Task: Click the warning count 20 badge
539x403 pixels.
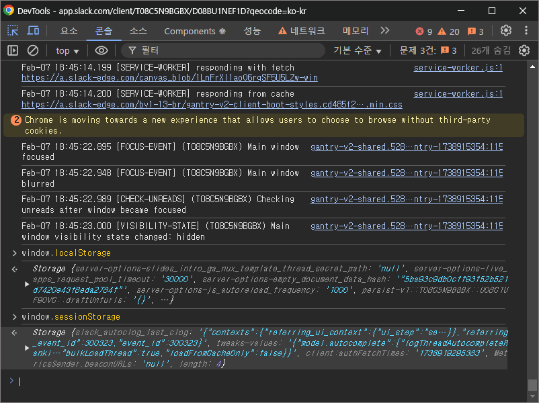Action: [448, 32]
